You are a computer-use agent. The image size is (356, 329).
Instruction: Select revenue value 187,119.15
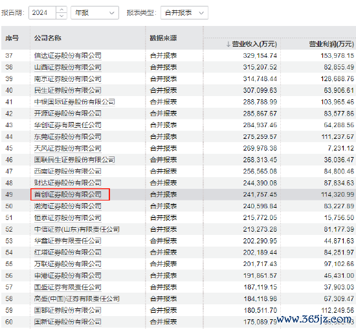(x=260, y=287)
